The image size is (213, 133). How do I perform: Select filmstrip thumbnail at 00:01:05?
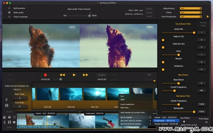[x=71, y=94]
